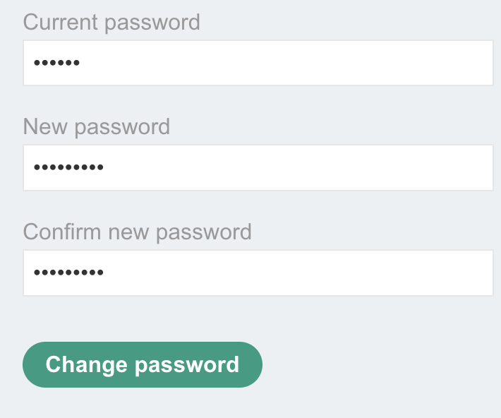Click empty area of Current password field
This screenshot has width=501, height=418.
[318, 63]
